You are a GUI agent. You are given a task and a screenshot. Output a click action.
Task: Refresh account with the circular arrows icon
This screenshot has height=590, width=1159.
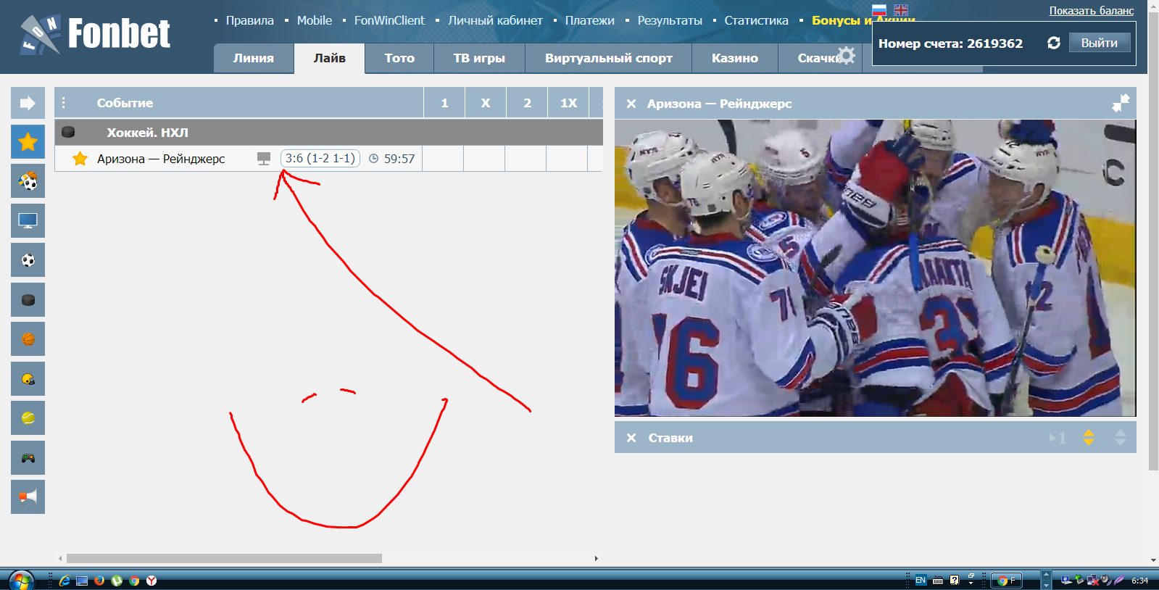(x=1054, y=43)
